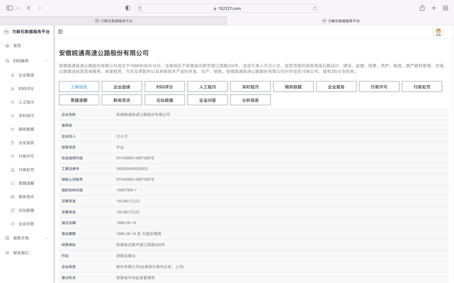The image size is (454, 283).
Task: Click the ESG服务 group icon
Action: tap(7, 61)
